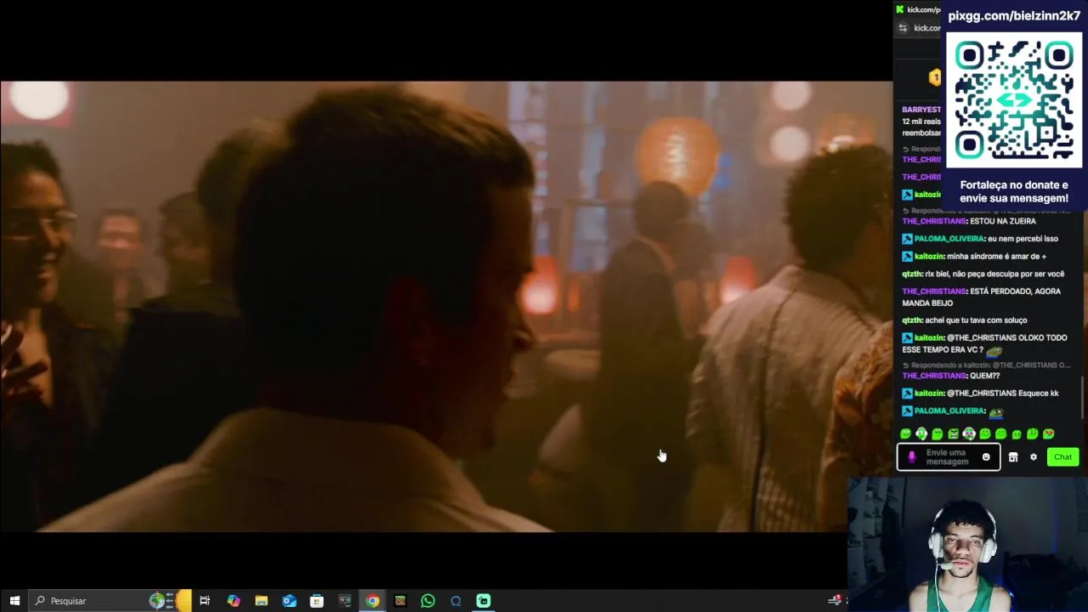This screenshot has width=1088, height=612.
Task: Click the THE_CHRISTIANS username on the 'ESTÁ PERDOADO' message
Action: coord(934,292)
